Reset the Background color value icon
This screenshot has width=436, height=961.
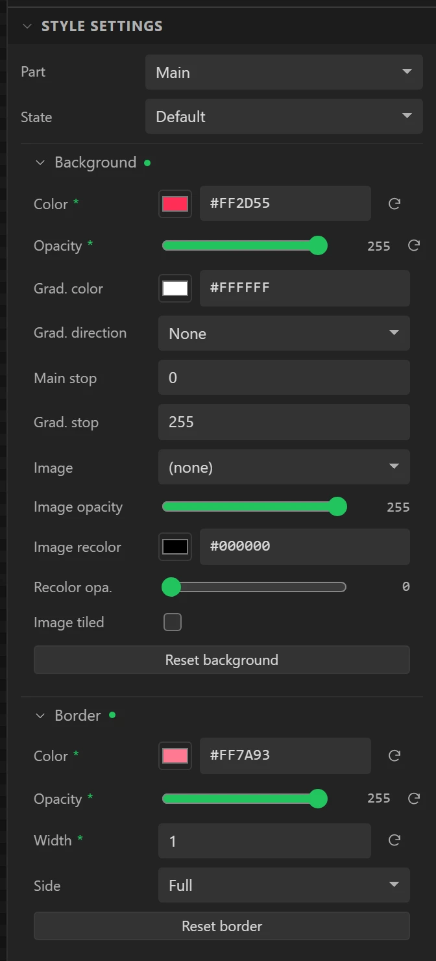394,204
